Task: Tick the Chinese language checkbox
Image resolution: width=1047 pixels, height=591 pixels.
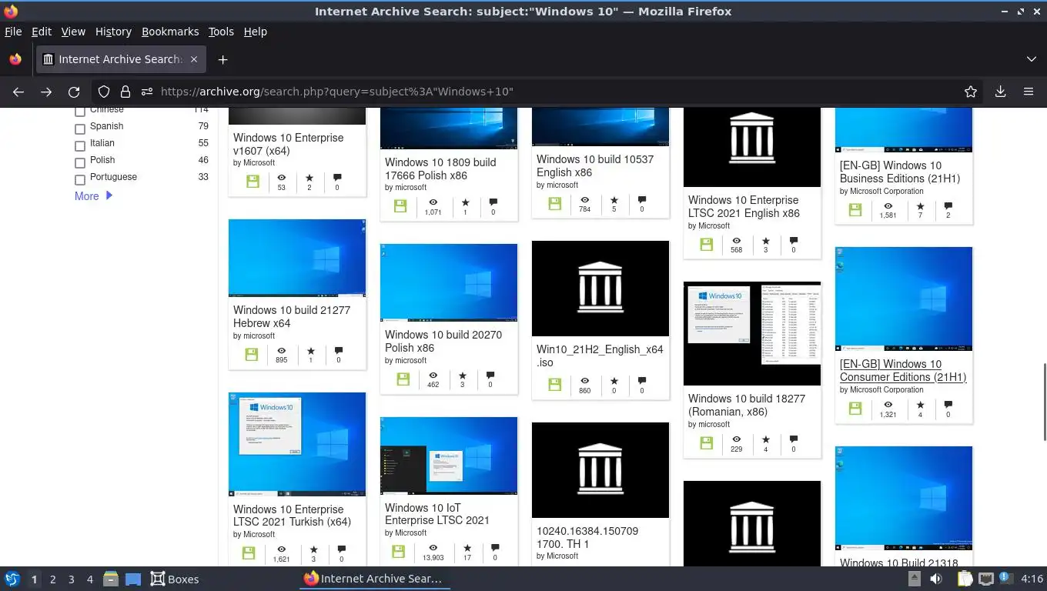Action: coord(80,112)
